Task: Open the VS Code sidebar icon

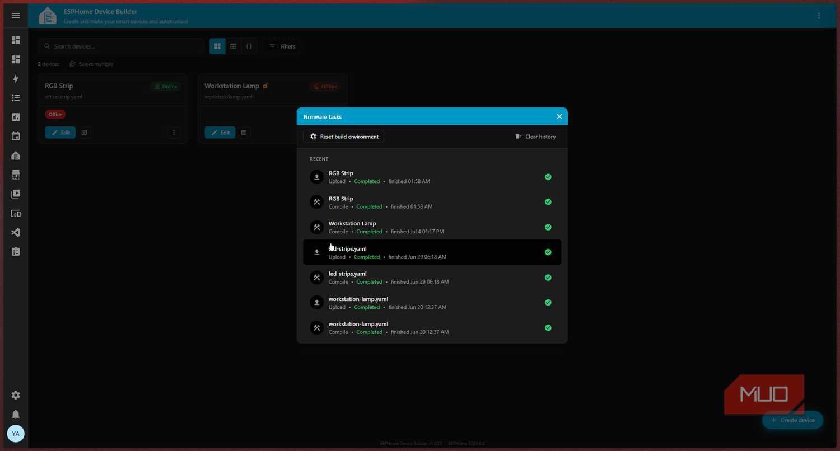Action: [16, 232]
